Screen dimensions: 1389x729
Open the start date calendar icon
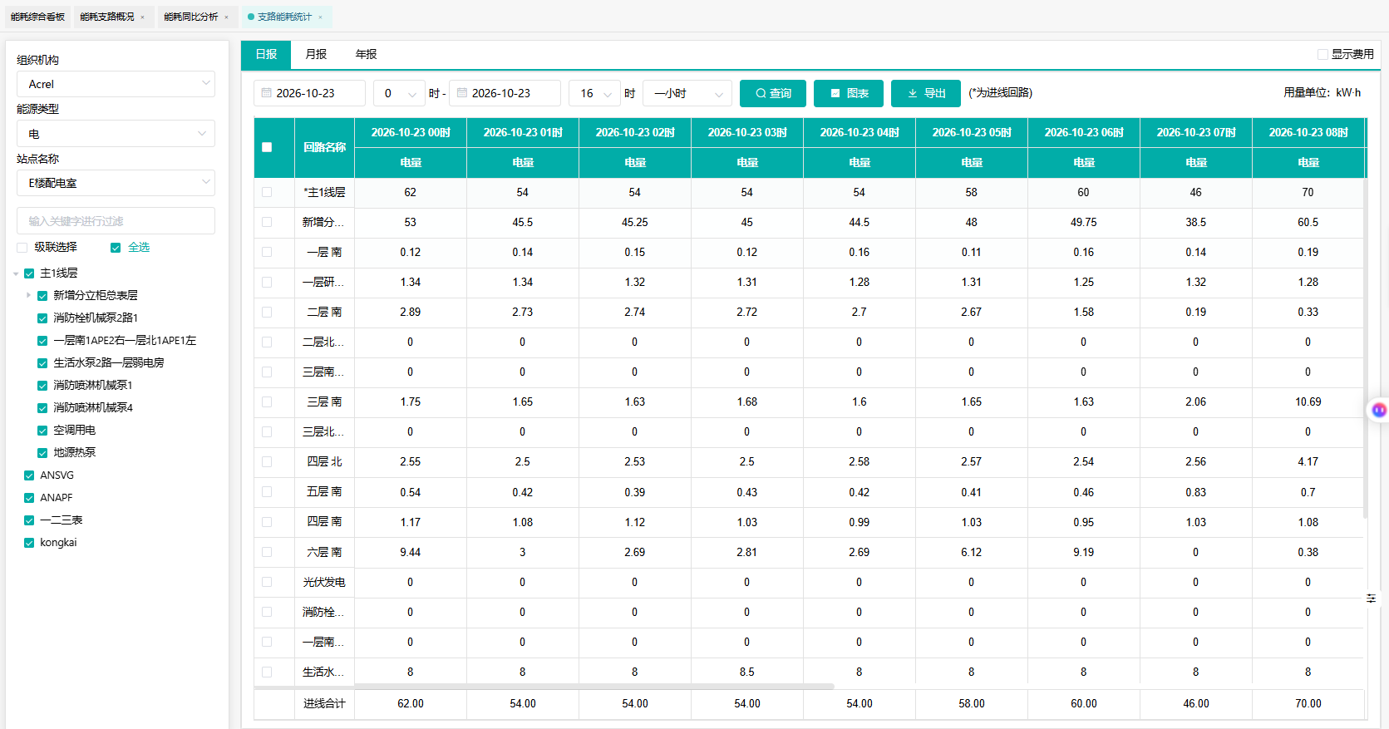(x=267, y=93)
